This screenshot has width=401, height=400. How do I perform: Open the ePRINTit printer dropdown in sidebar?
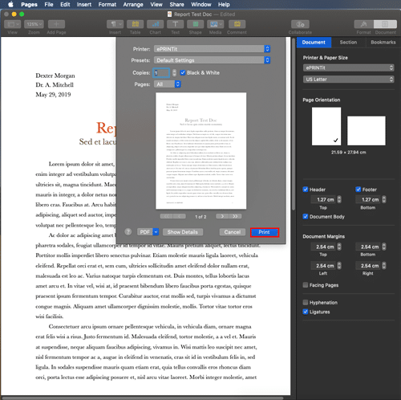point(348,67)
